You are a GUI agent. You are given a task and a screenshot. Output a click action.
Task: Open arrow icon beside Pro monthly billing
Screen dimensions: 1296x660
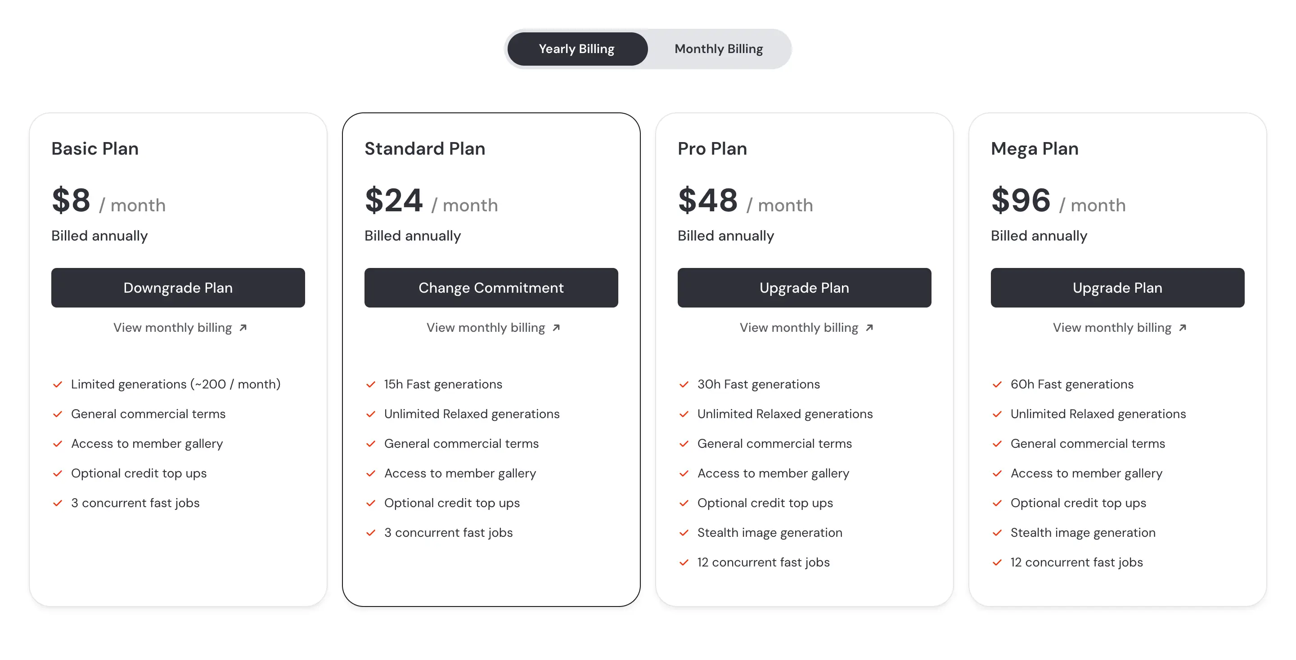coord(869,328)
